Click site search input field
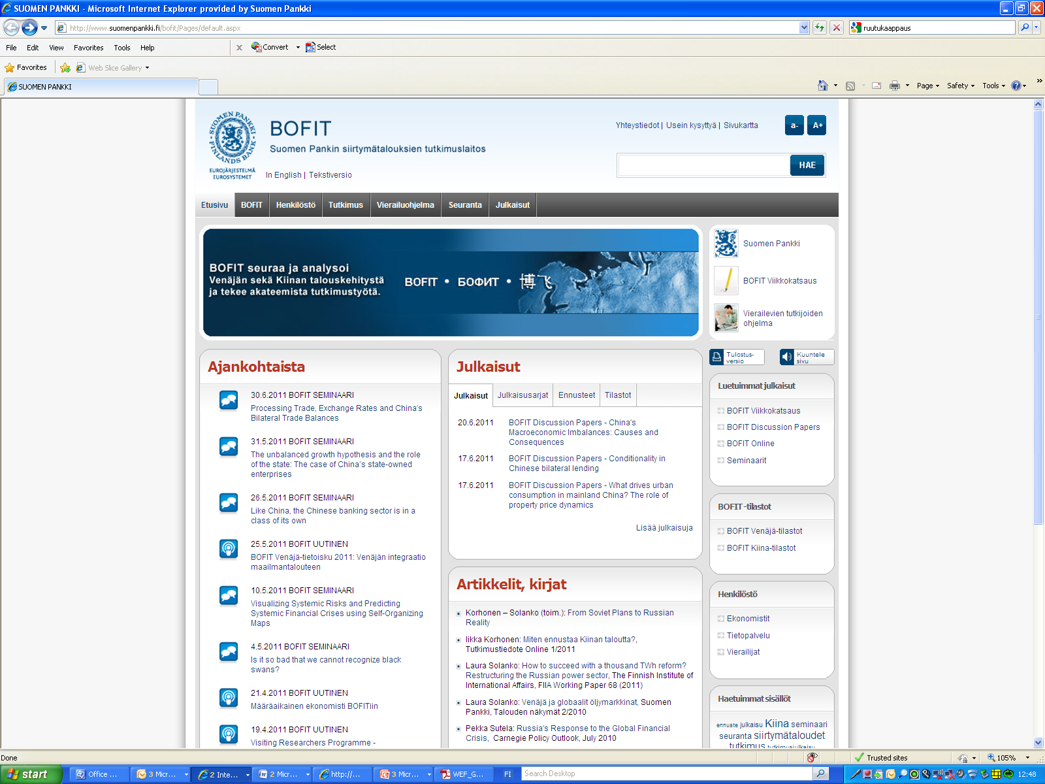 click(704, 165)
